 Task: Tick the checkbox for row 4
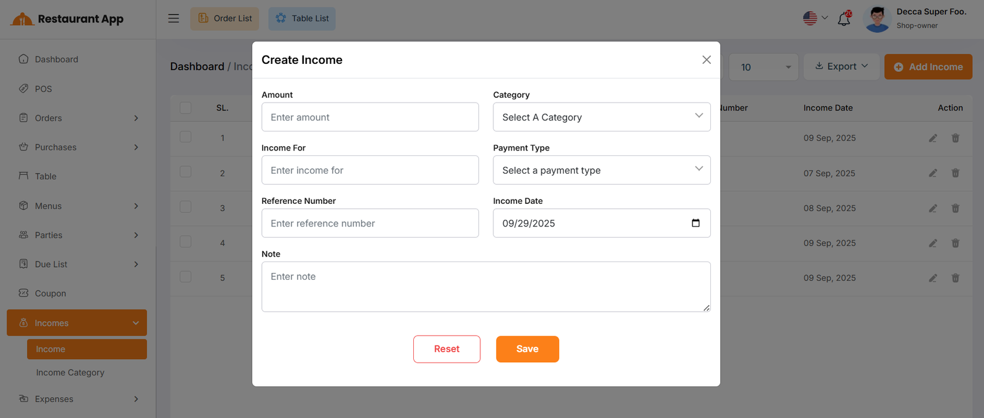point(186,242)
